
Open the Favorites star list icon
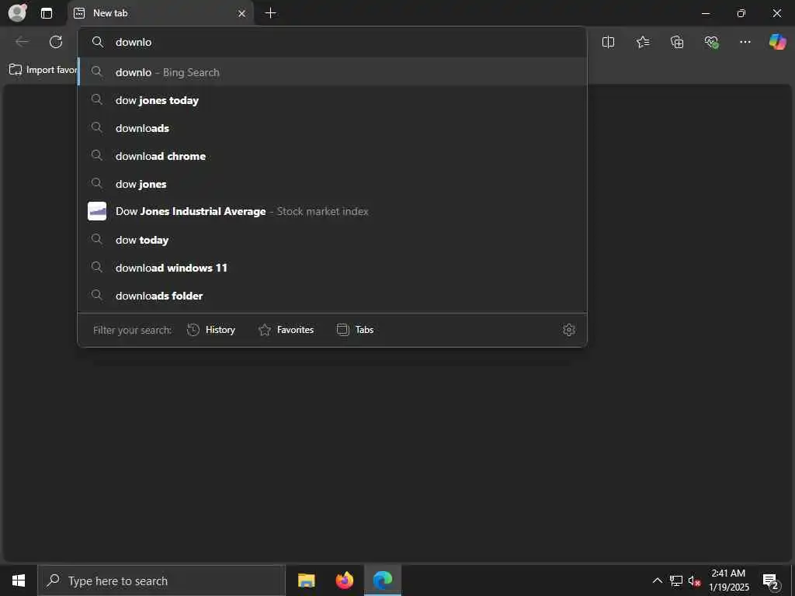[x=642, y=42]
